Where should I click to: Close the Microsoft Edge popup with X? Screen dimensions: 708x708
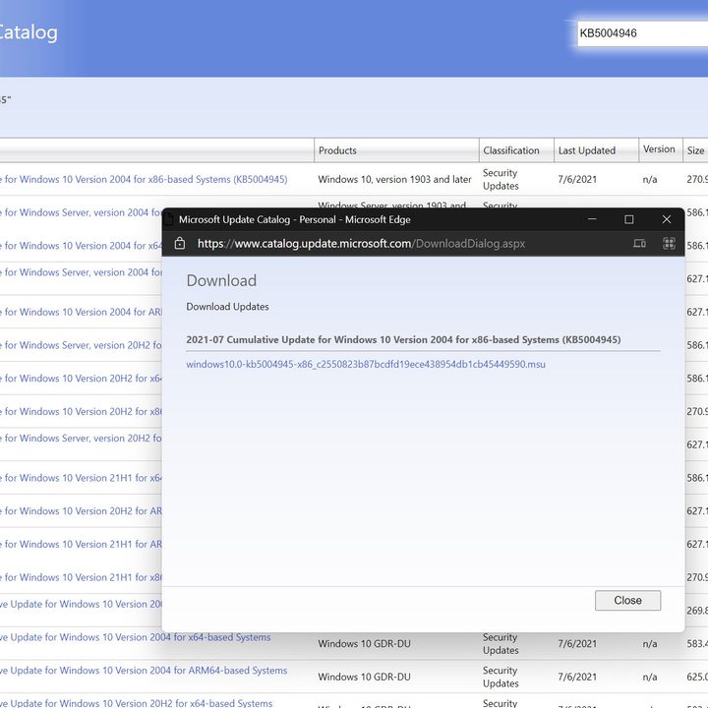coord(667,219)
